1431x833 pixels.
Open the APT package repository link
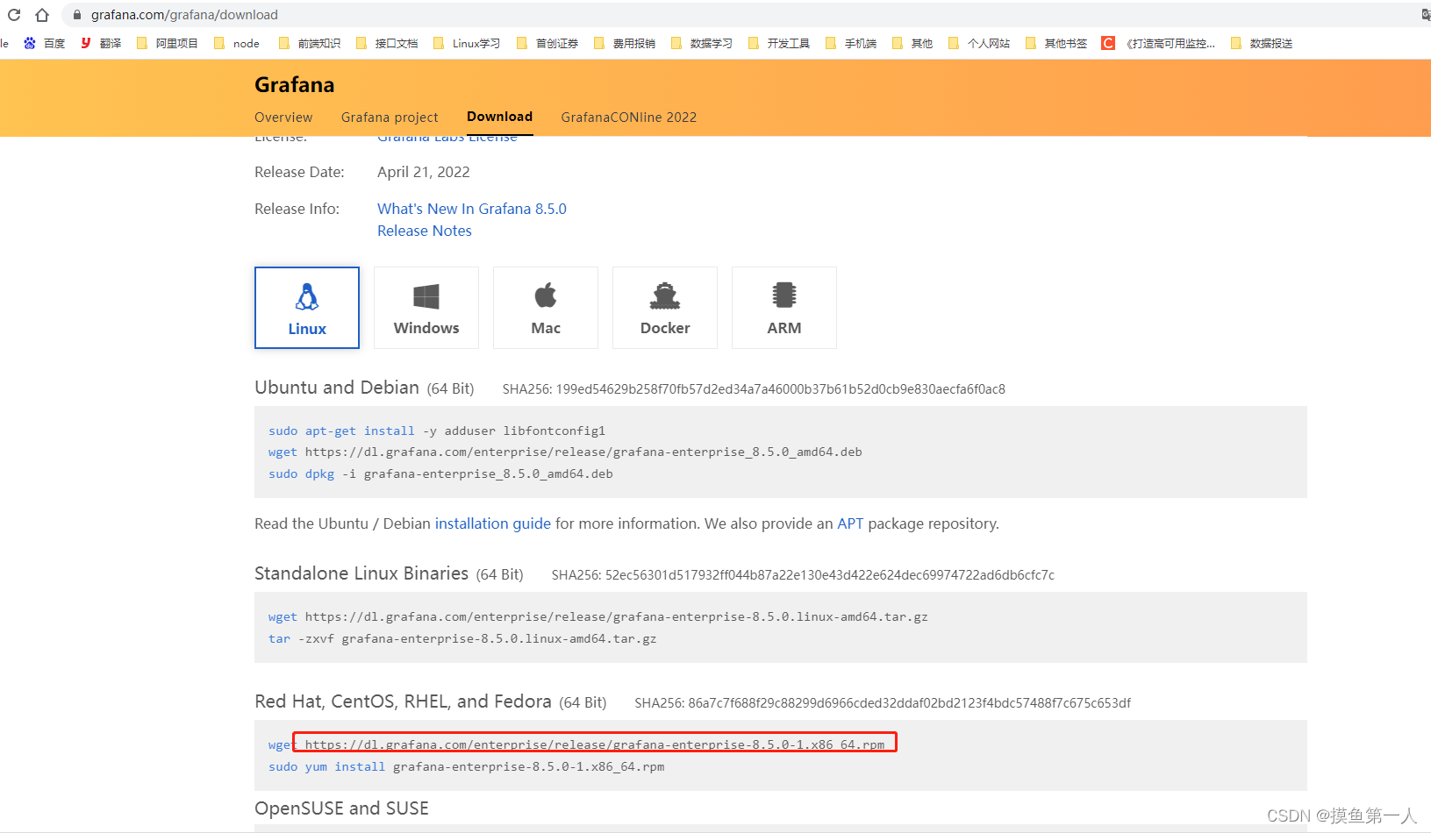pos(850,523)
